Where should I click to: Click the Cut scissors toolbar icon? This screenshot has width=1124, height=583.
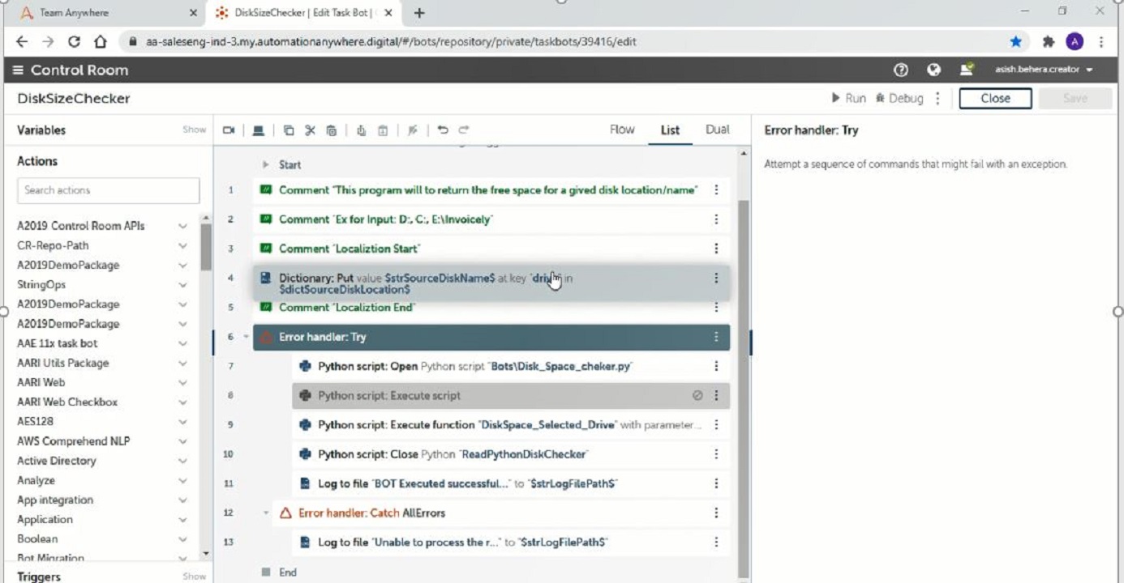[310, 130]
